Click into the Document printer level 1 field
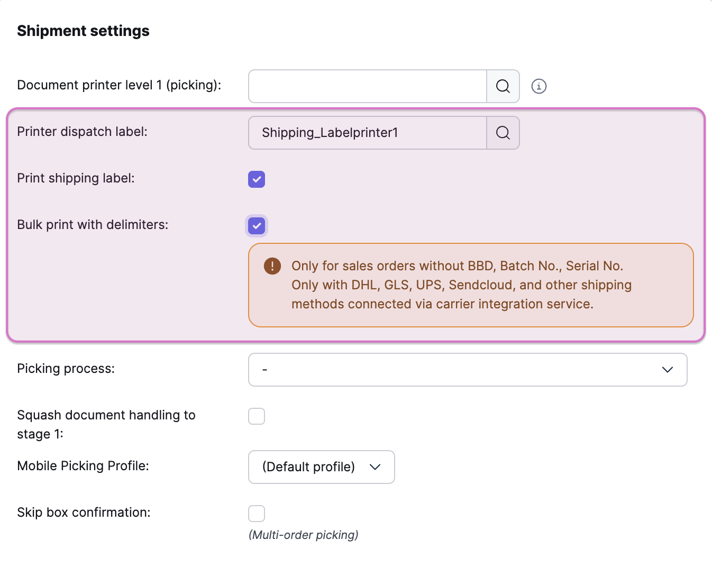This screenshot has width=712, height=567. [367, 86]
